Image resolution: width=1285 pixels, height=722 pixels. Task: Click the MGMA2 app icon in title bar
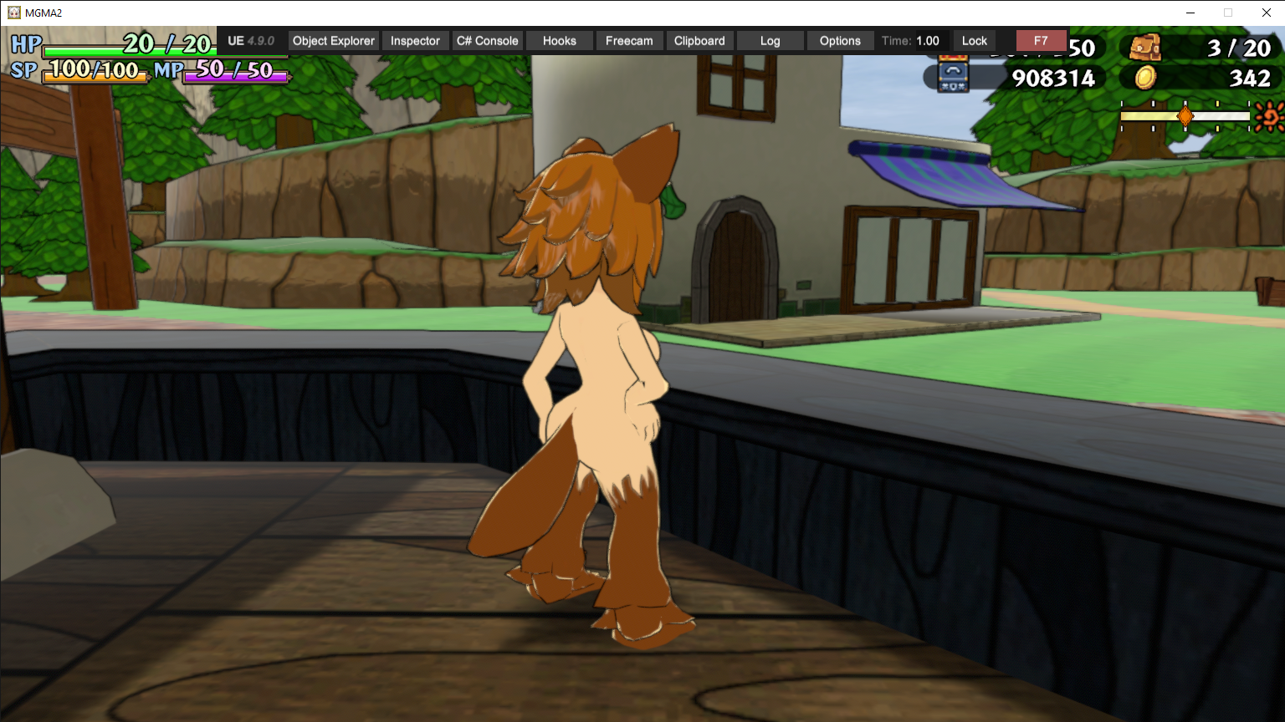(x=14, y=13)
